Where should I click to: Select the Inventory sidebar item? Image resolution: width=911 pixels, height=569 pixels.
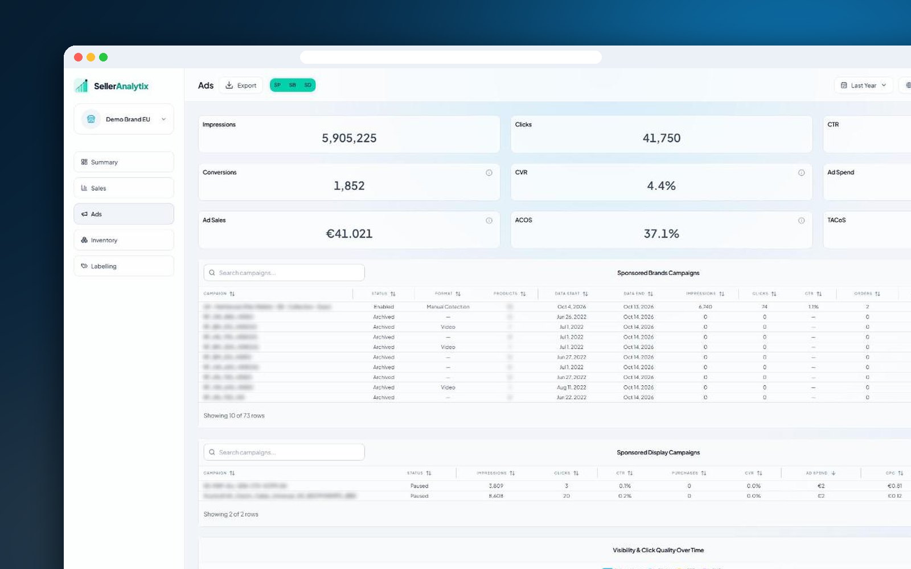pyautogui.click(x=124, y=240)
